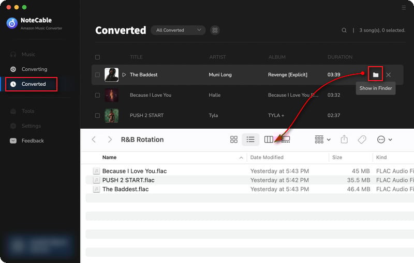This screenshot has height=263, width=414.
Task: Click artist Halle in song list
Action: pyautogui.click(x=214, y=95)
